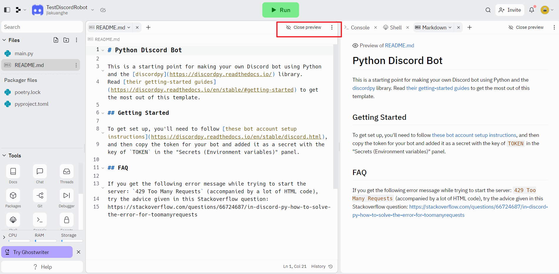The image size is (559, 274).
Task: Open the Stackoverflow question link in preview
Action: pyautogui.click(x=450, y=211)
